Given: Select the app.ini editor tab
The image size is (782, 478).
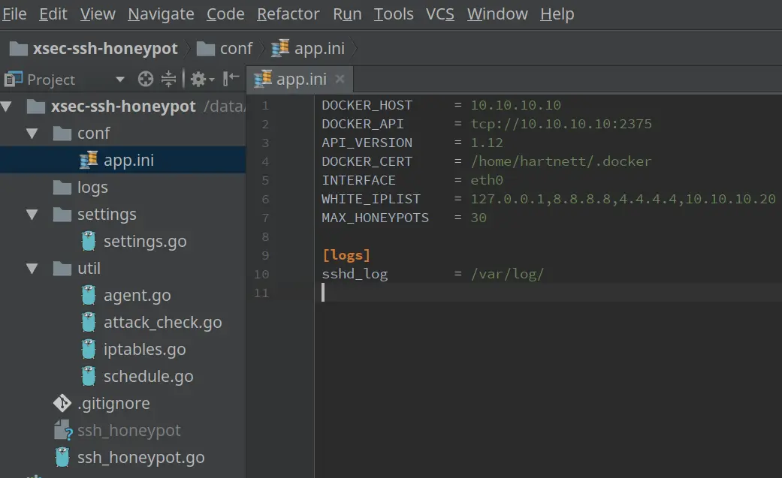Looking at the screenshot, I should pyautogui.click(x=300, y=79).
